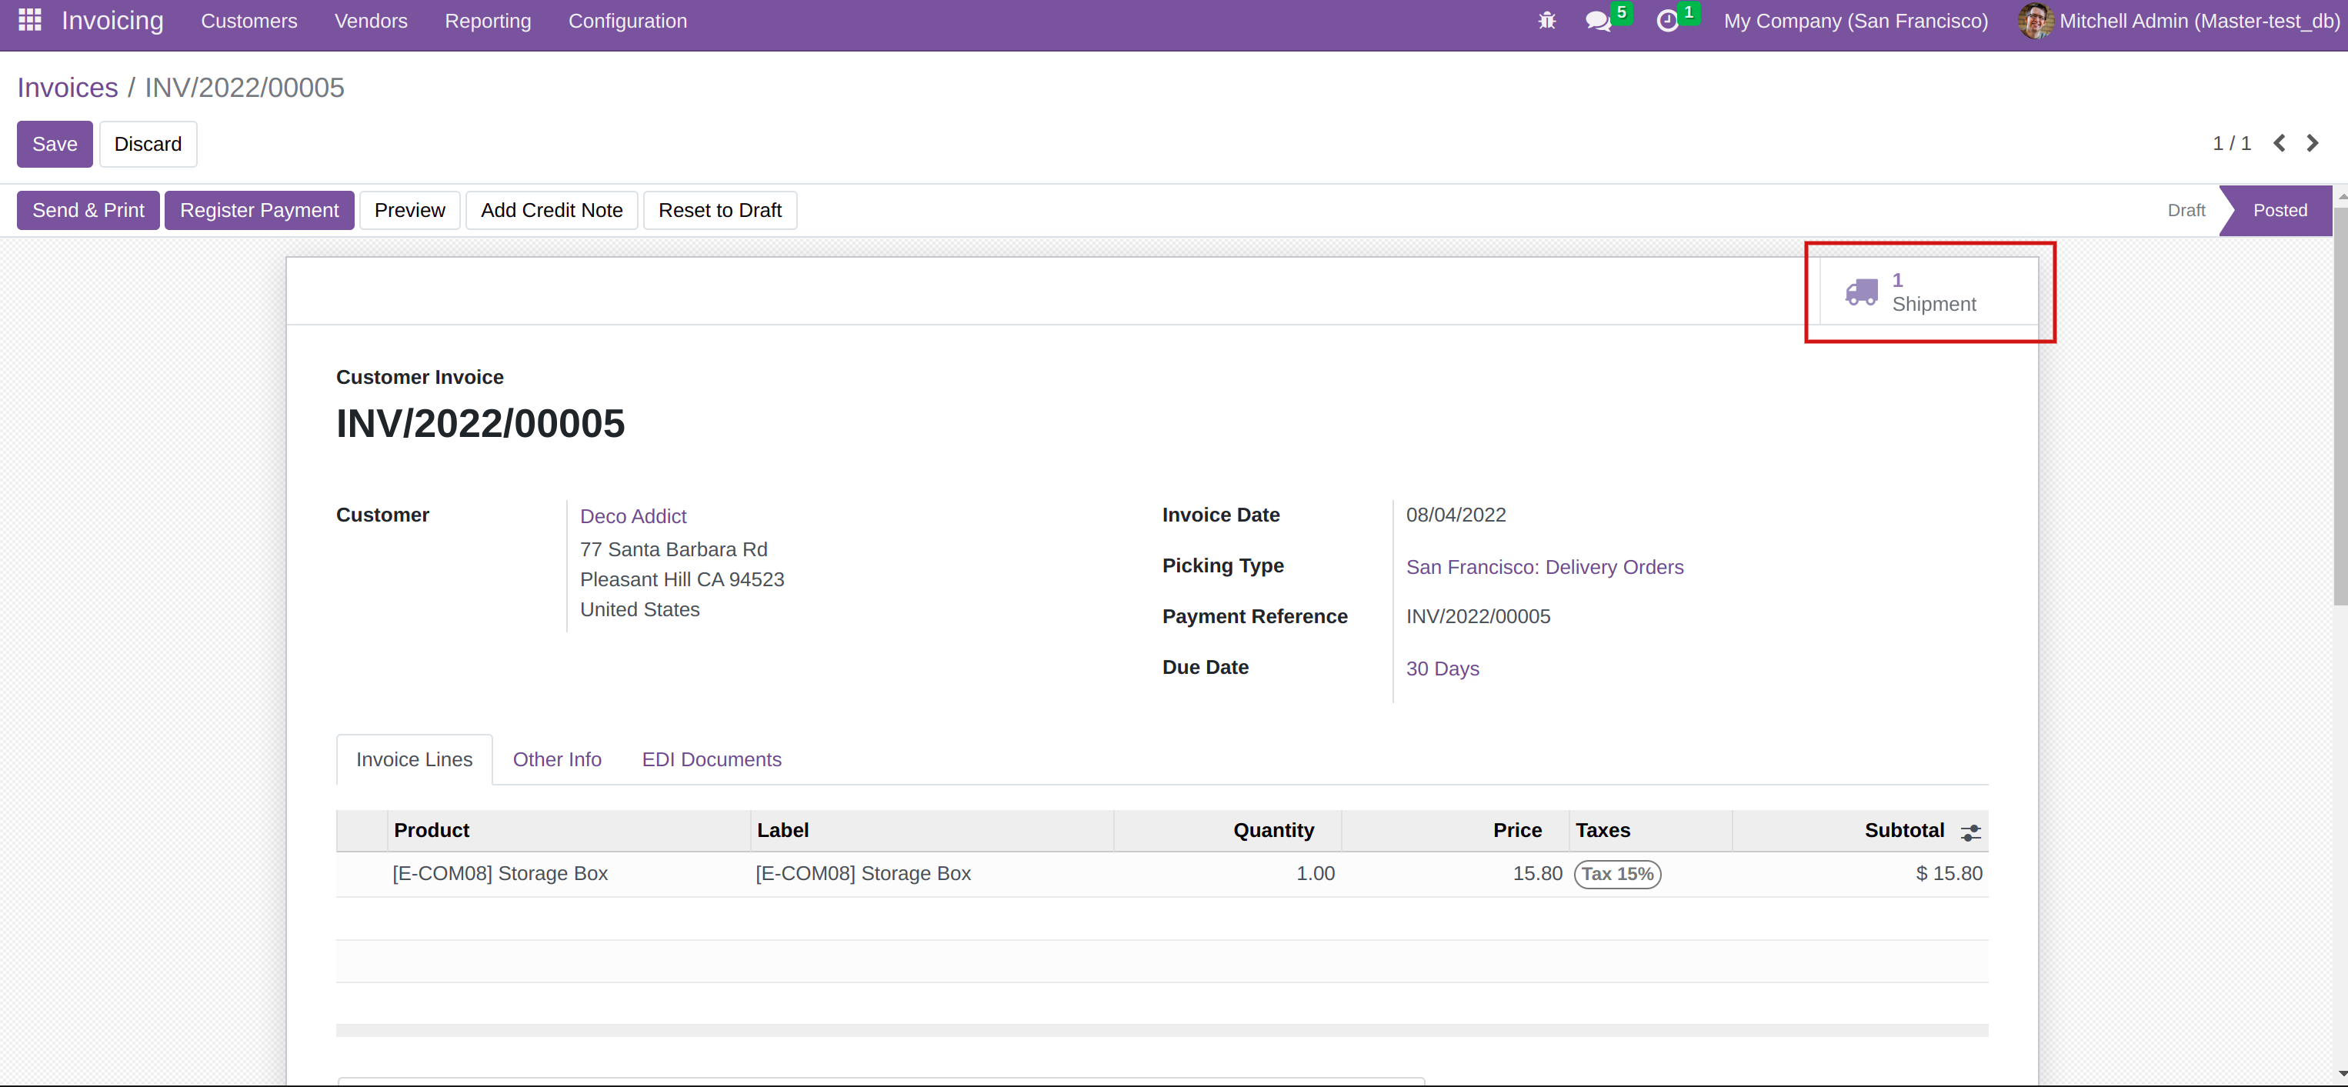Click Reset to Draft button
The image size is (2348, 1087).
tap(719, 211)
